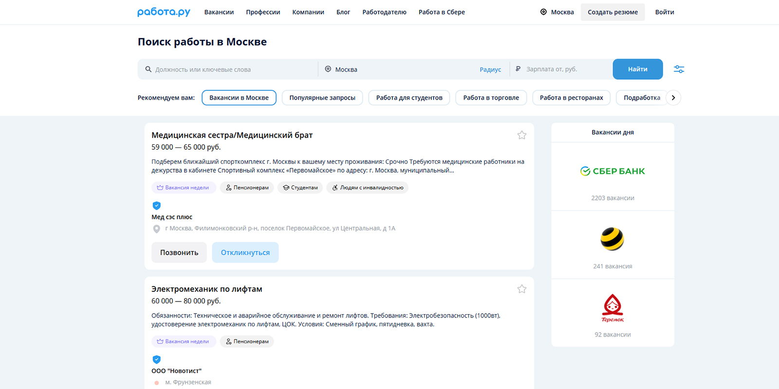Screen dimensions: 779x389
Task: Click Откликнуться for the nurse vacancy
Action: [245, 252]
